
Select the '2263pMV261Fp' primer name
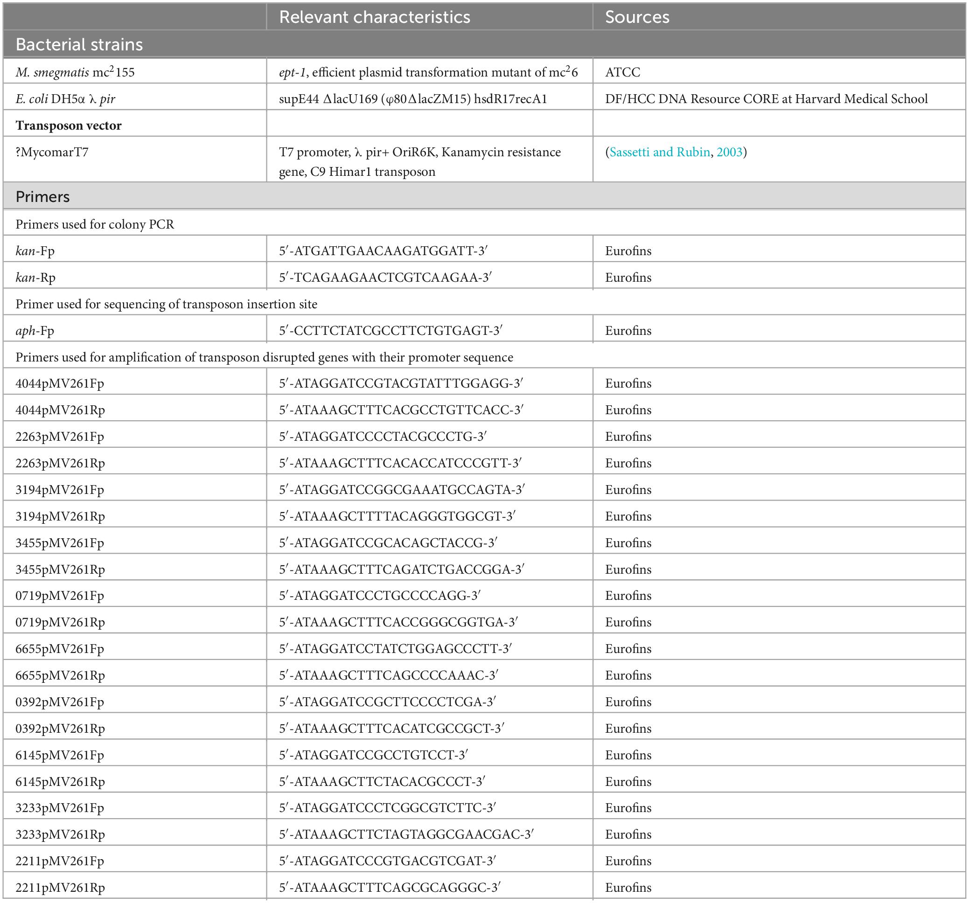tap(59, 437)
